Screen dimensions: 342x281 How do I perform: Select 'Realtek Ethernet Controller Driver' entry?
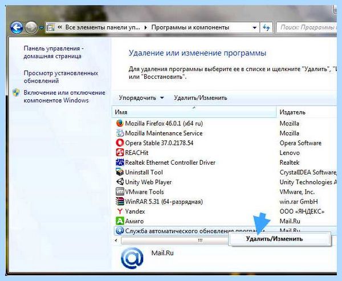click(170, 162)
